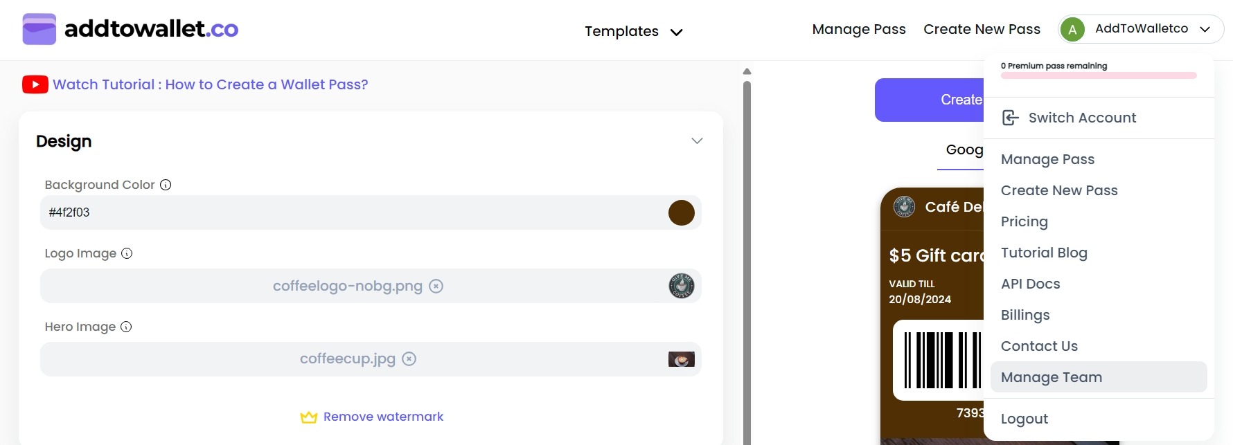Remove the coffeecup.jpg hero image
The height and width of the screenshot is (445, 1233).
tap(409, 358)
